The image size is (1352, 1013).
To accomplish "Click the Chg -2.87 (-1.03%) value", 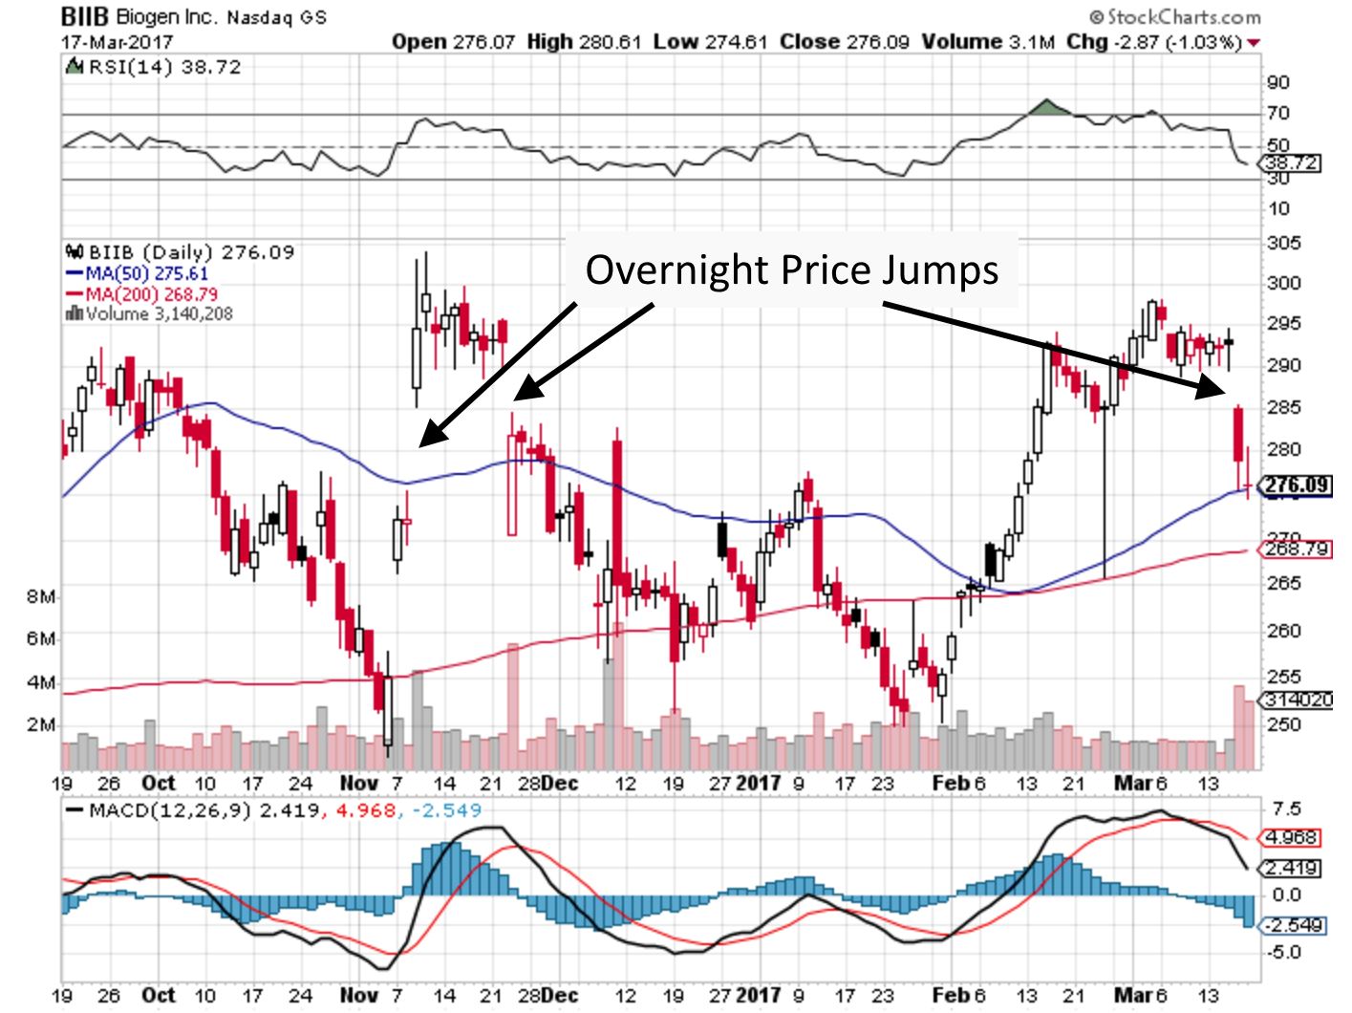I will point(1155,42).
